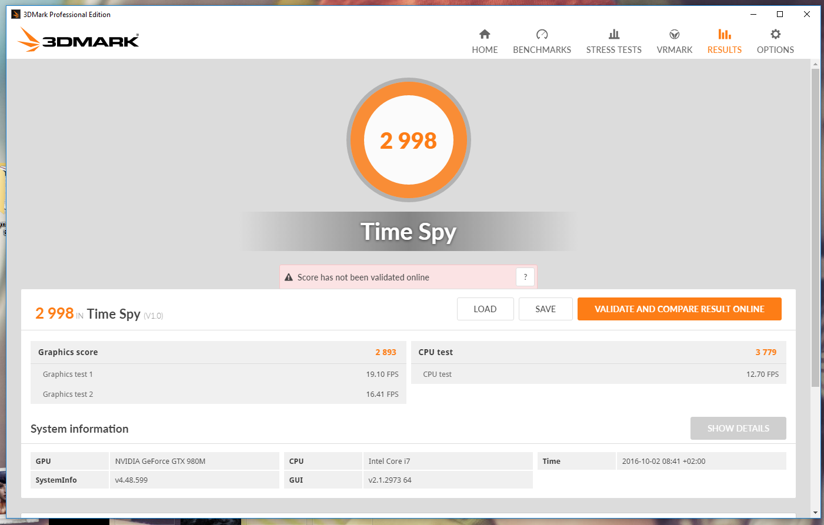Click the Graphics test 2 row label
Screen dimensions: 824x525
(x=68, y=394)
